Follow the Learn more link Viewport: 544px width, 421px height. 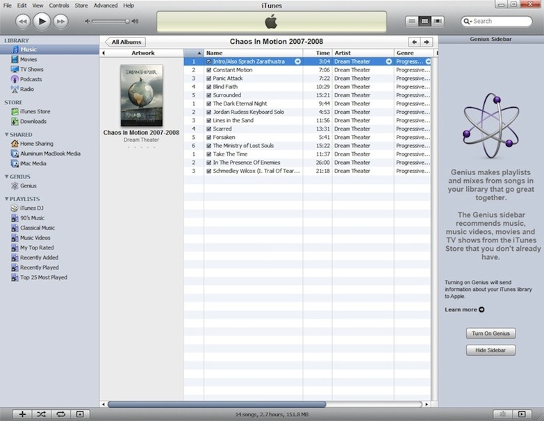465,310
